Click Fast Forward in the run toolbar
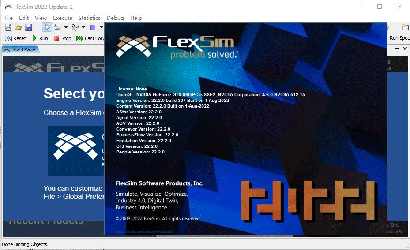The height and width of the screenshot is (250, 410). (90, 38)
